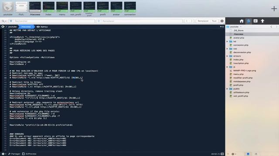Navigate forward in the file browser
This screenshot has width=279, height=156.
[276, 27]
